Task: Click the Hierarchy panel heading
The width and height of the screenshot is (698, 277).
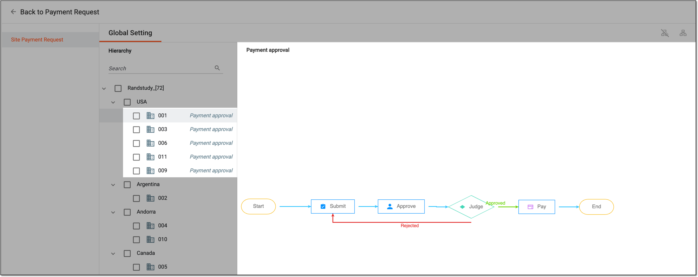Action: pos(120,51)
